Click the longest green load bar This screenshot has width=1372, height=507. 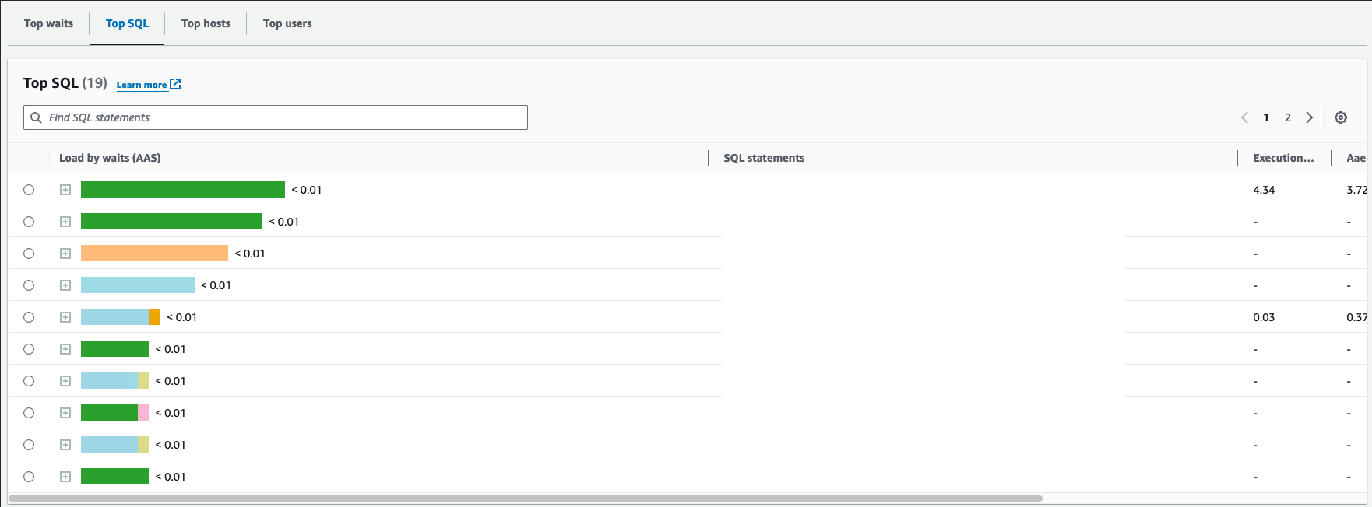tap(182, 190)
